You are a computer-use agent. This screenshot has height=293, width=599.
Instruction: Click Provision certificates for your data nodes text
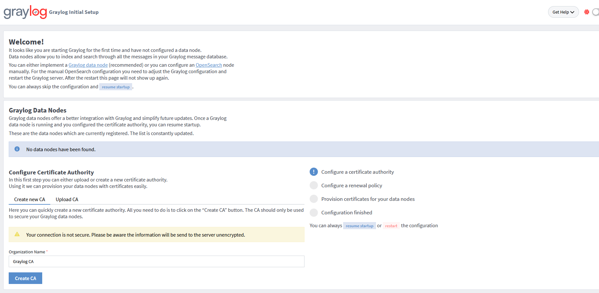tap(368, 199)
